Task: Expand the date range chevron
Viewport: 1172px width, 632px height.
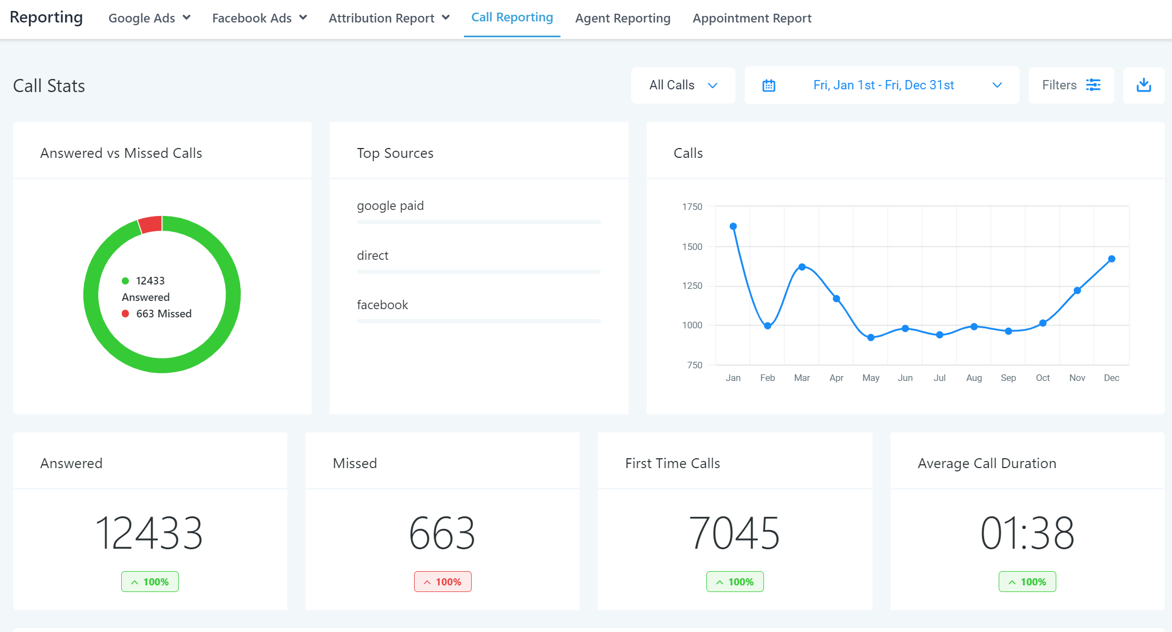Action: [x=997, y=85]
